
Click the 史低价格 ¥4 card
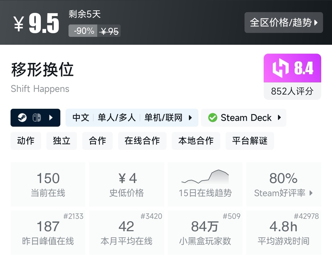[126, 184]
